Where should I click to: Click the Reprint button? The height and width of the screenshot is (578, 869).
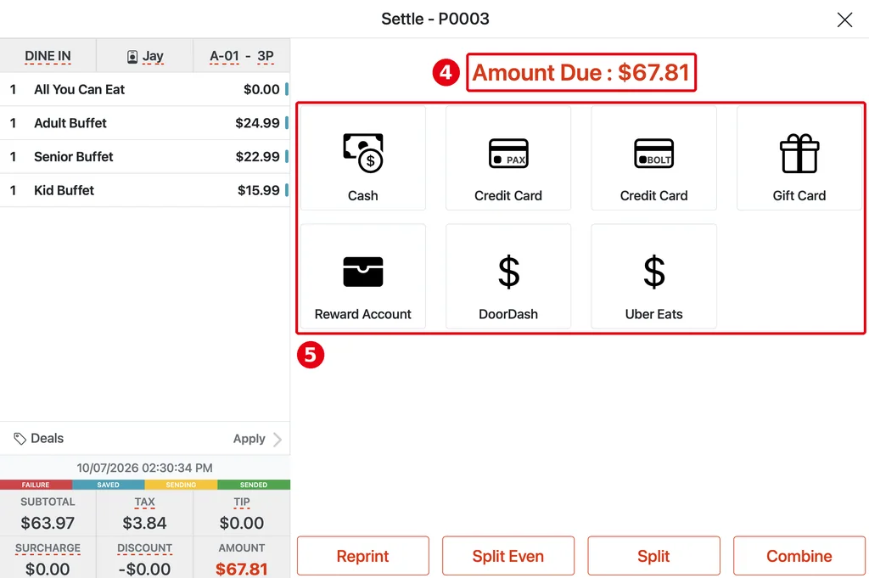[x=363, y=556]
